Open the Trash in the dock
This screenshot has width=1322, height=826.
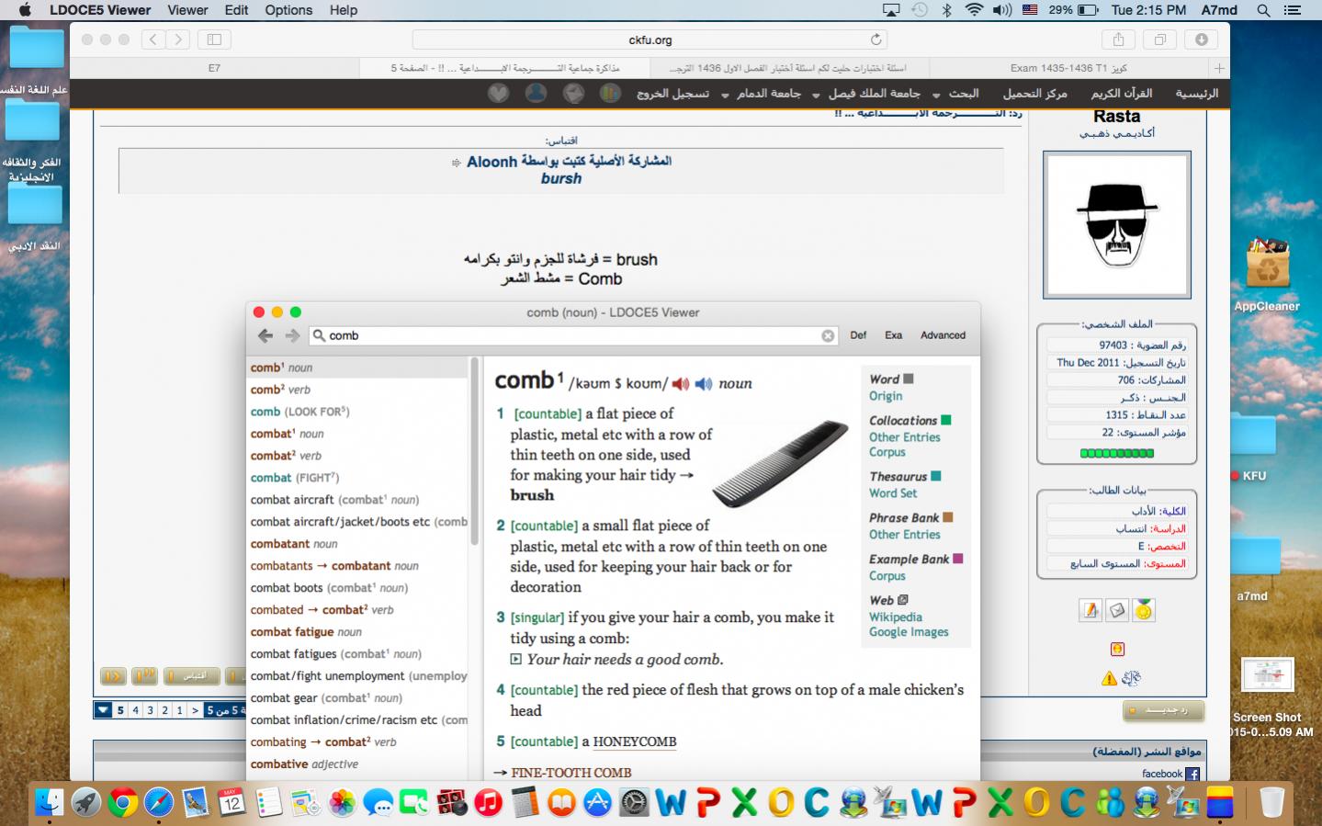1271,803
